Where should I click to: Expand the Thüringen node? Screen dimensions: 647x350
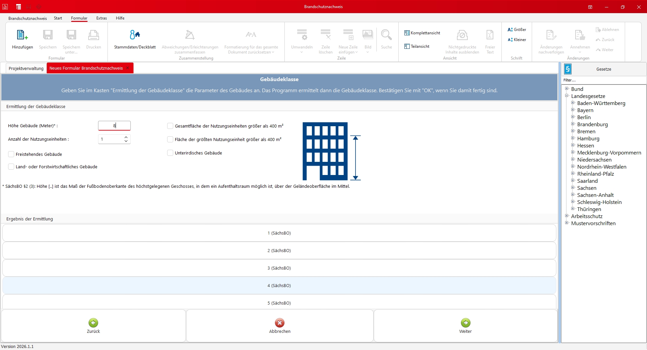click(573, 209)
